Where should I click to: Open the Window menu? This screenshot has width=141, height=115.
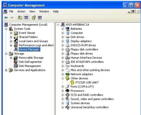[x=44, y=11]
